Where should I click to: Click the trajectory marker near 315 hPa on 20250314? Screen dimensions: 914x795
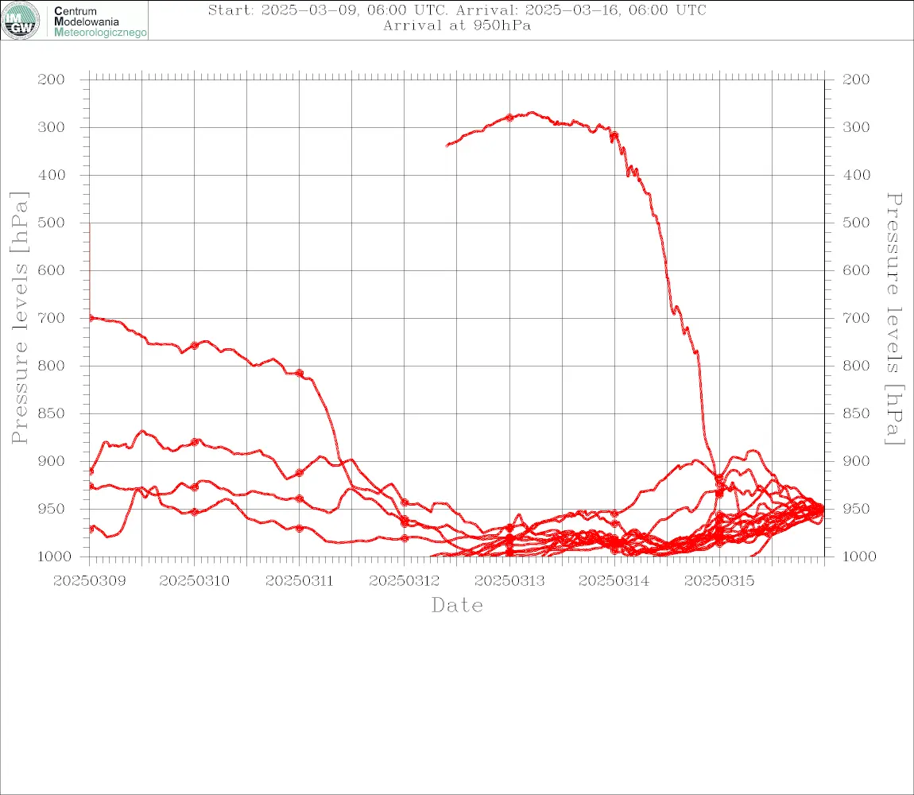coord(614,136)
